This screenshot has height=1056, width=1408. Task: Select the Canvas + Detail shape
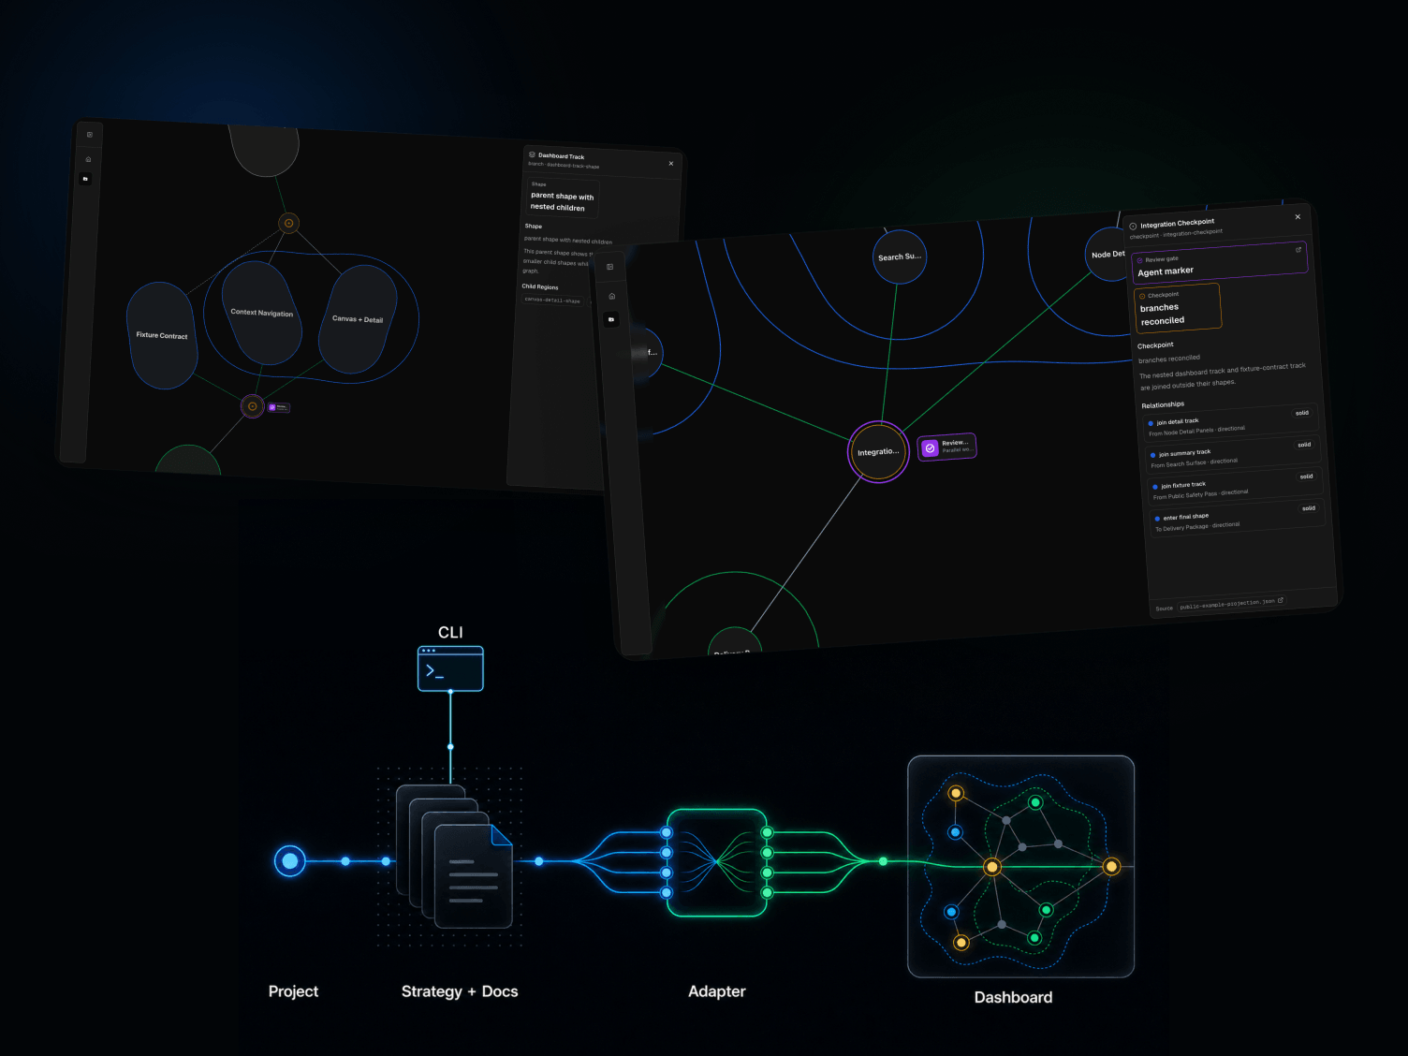click(358, 319)
